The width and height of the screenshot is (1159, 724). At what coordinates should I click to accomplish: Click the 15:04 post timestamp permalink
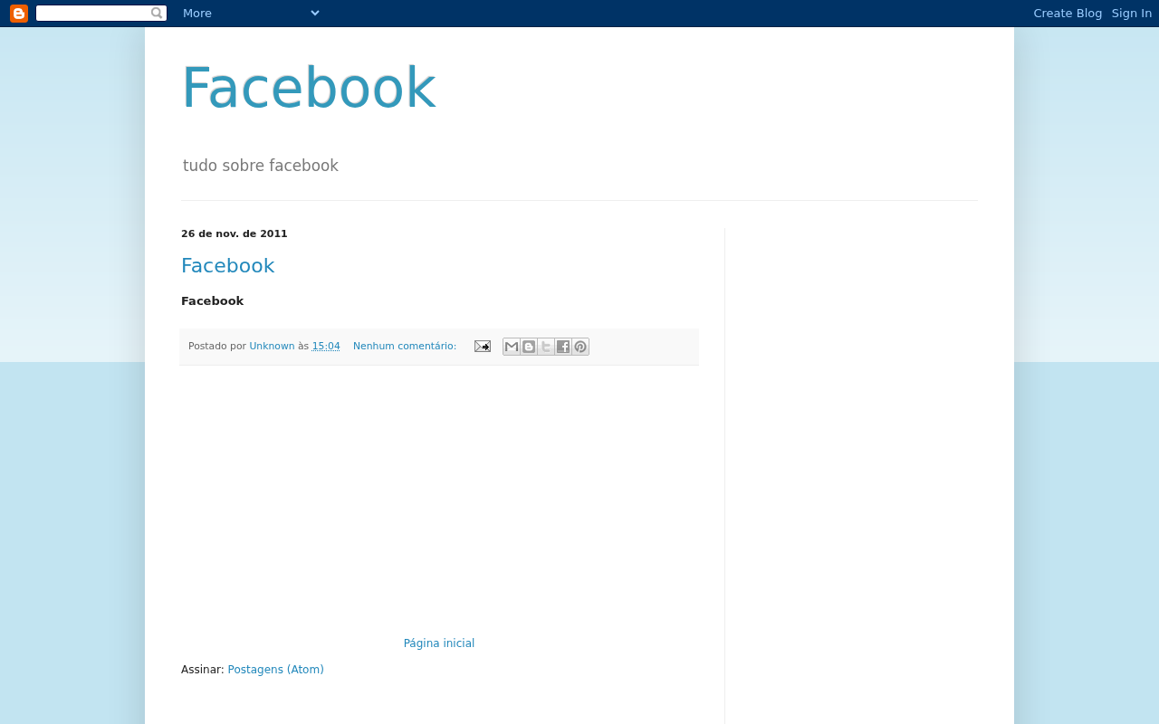[x=326, y=347]
